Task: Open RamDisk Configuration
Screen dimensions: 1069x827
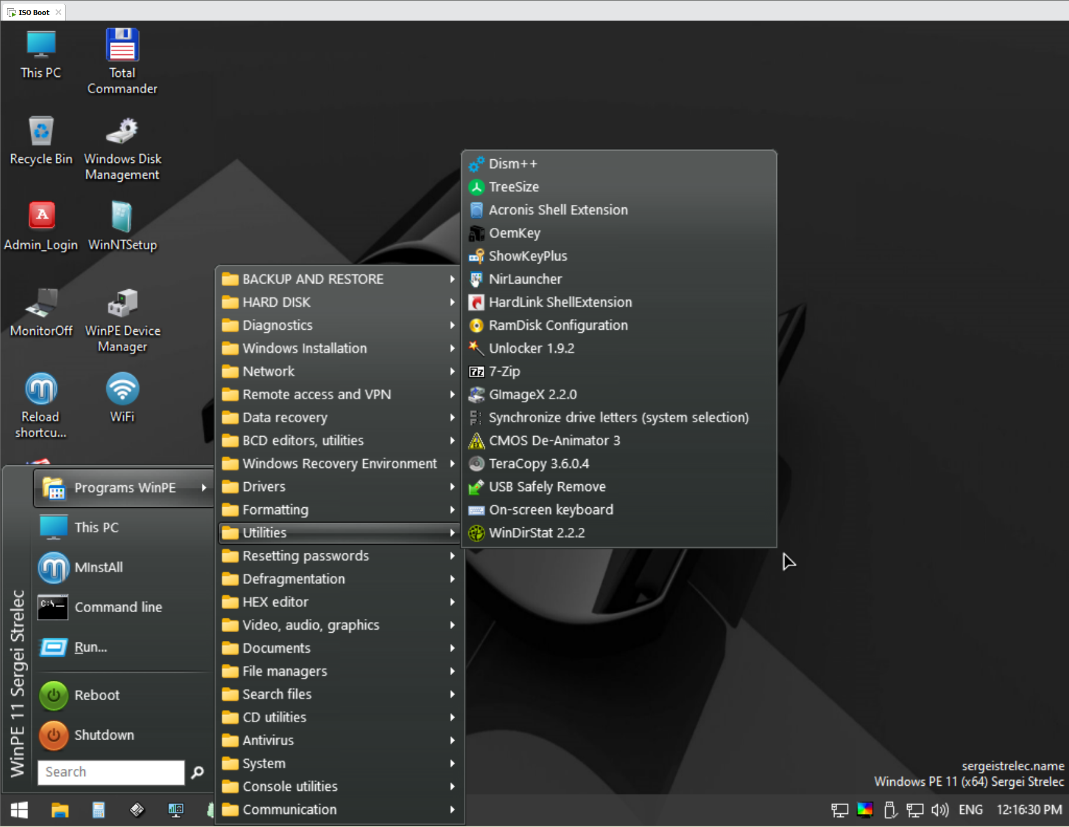Action: [619, 325]
